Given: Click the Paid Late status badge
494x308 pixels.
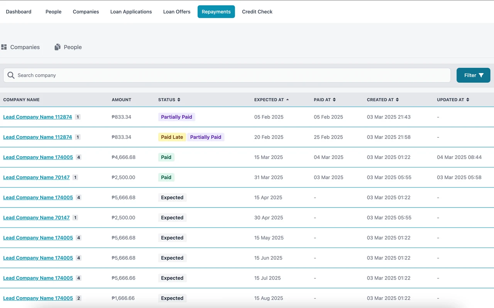Looking at the screenshot, I should click(x=172, y=137).
